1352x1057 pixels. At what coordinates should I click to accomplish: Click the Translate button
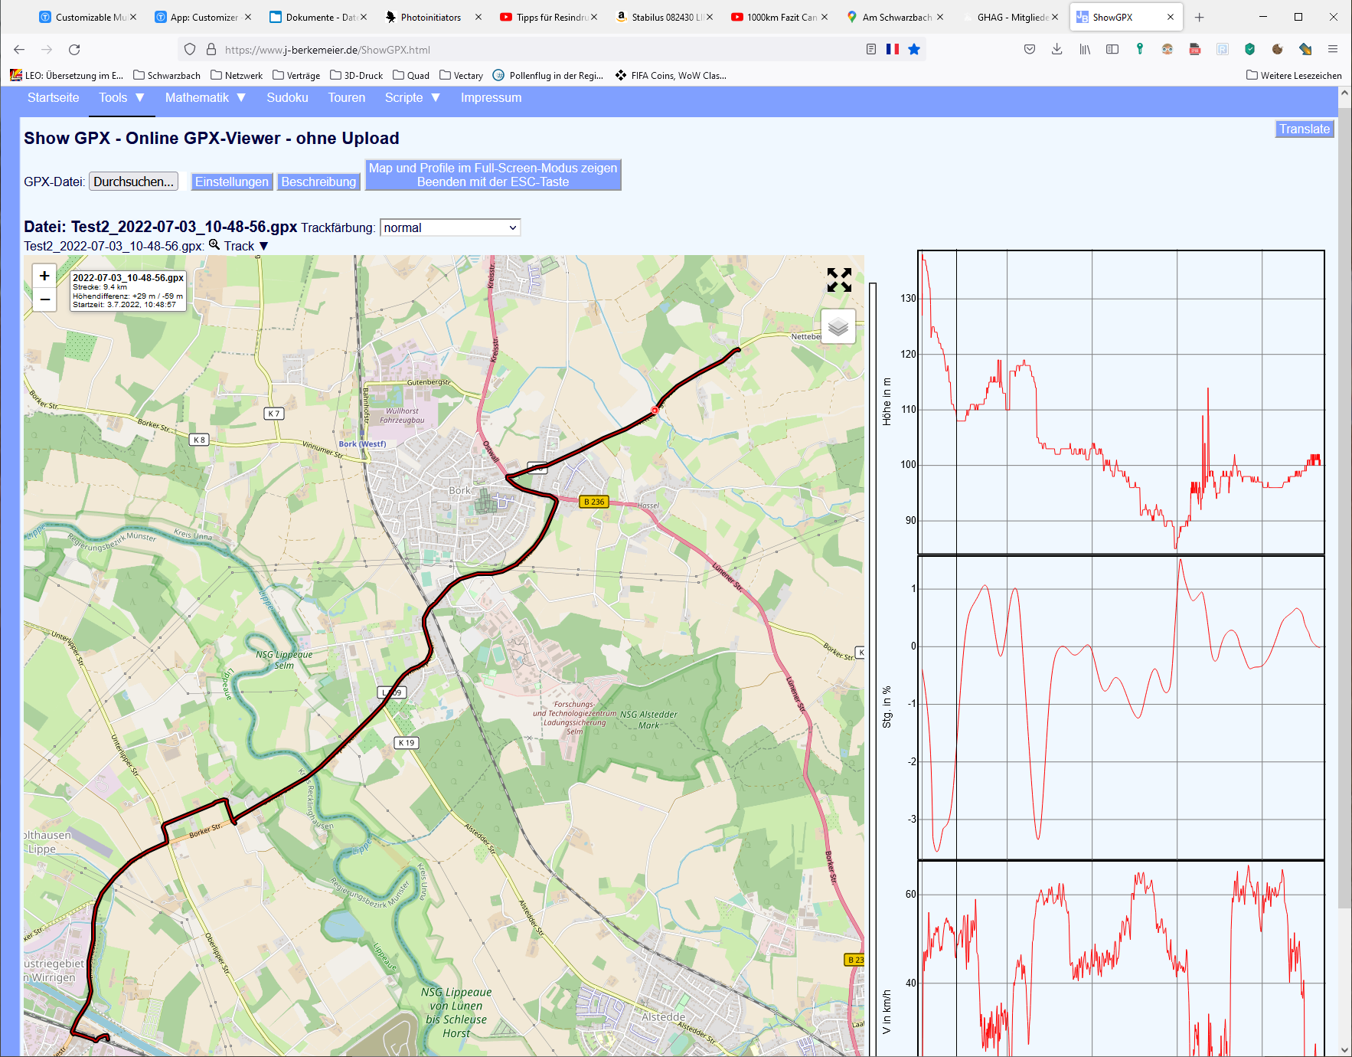coord(1304,129)
